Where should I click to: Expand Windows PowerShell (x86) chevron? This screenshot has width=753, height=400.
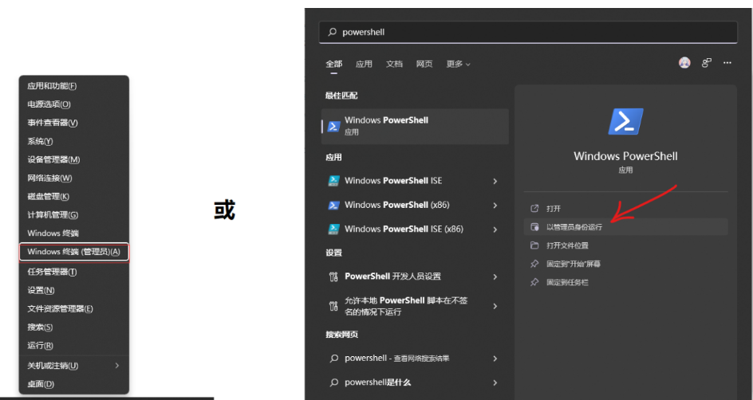[495, 206]
